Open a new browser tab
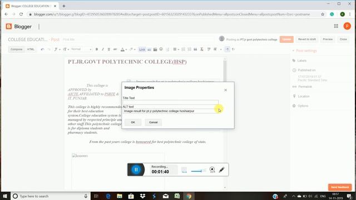Screen dimensions: 356x200 [x=64, y=6]
